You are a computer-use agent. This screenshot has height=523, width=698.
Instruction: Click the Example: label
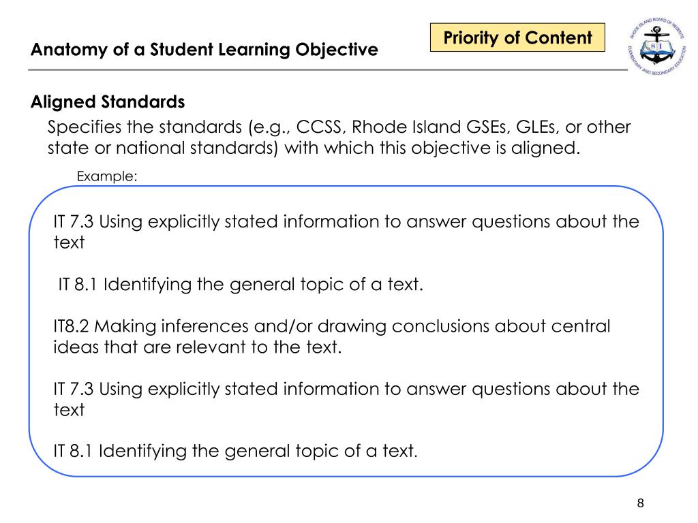[x=107, y=176]
